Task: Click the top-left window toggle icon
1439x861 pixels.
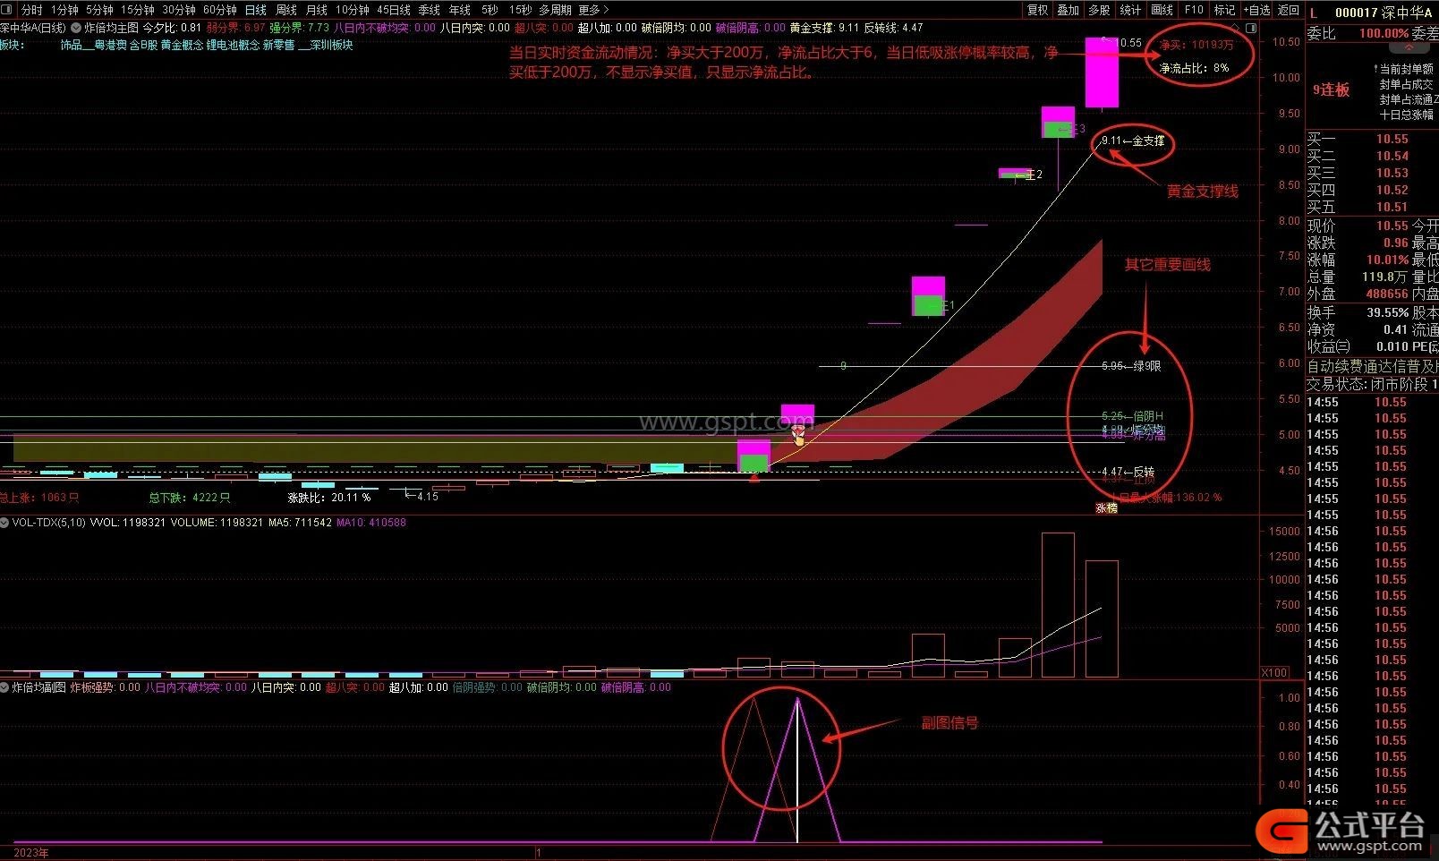Action: coord(6,10)
